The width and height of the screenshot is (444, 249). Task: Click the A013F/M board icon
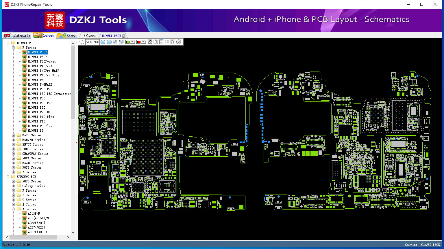[x=24, y=214]
